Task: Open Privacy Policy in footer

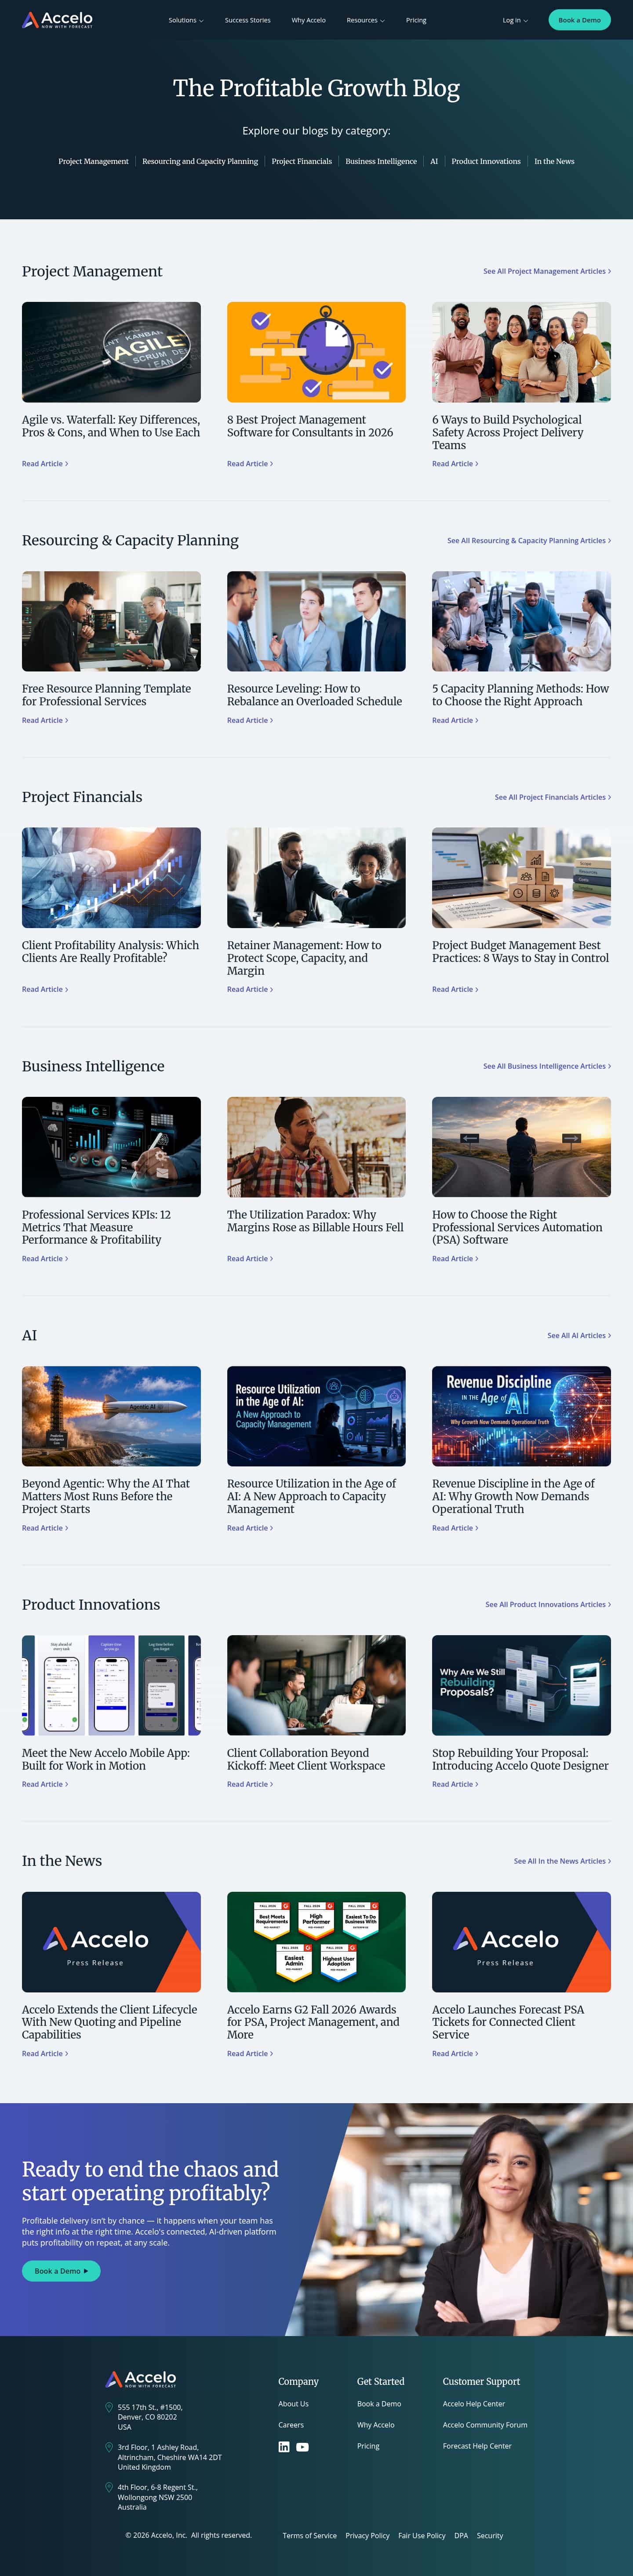Action: pyautogui.click(x=367, y=2535)
